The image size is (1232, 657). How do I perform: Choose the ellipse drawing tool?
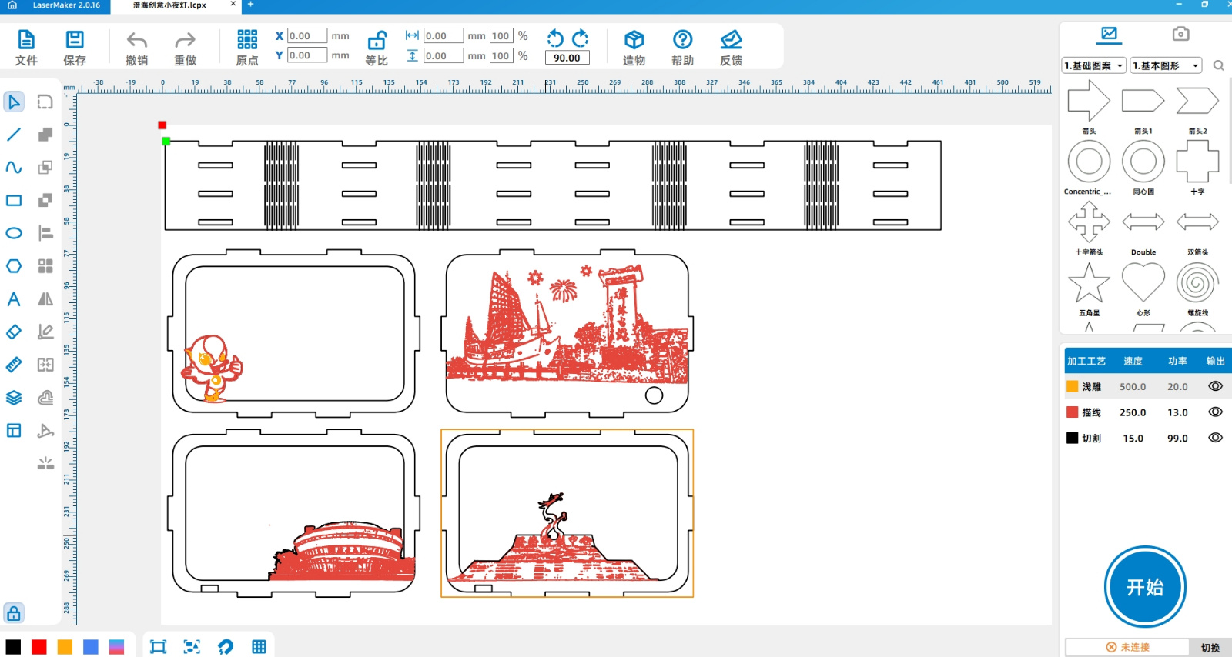coord(14,233)
